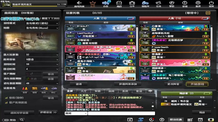Toggle the 密码(数字) password checkbox
The width and height of the screenshot is (218, 122).
(6, 98)
